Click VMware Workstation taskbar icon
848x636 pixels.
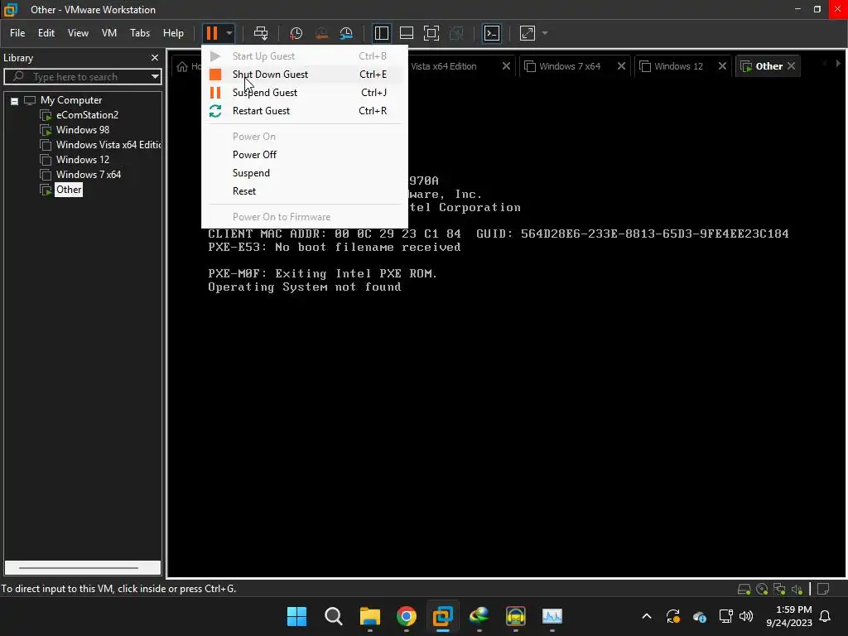442,616
